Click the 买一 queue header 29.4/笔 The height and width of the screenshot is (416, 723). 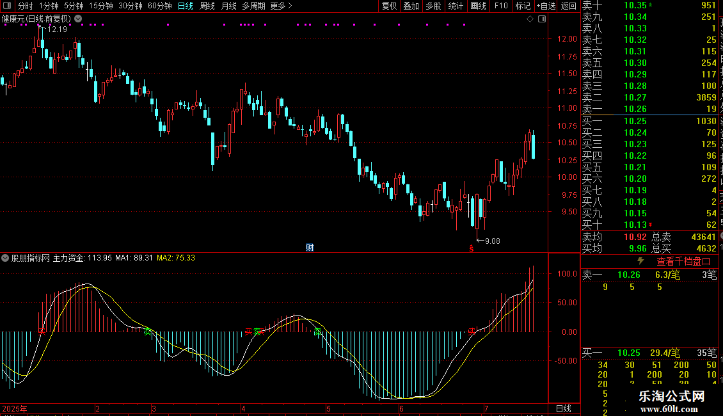click(665, 353)
